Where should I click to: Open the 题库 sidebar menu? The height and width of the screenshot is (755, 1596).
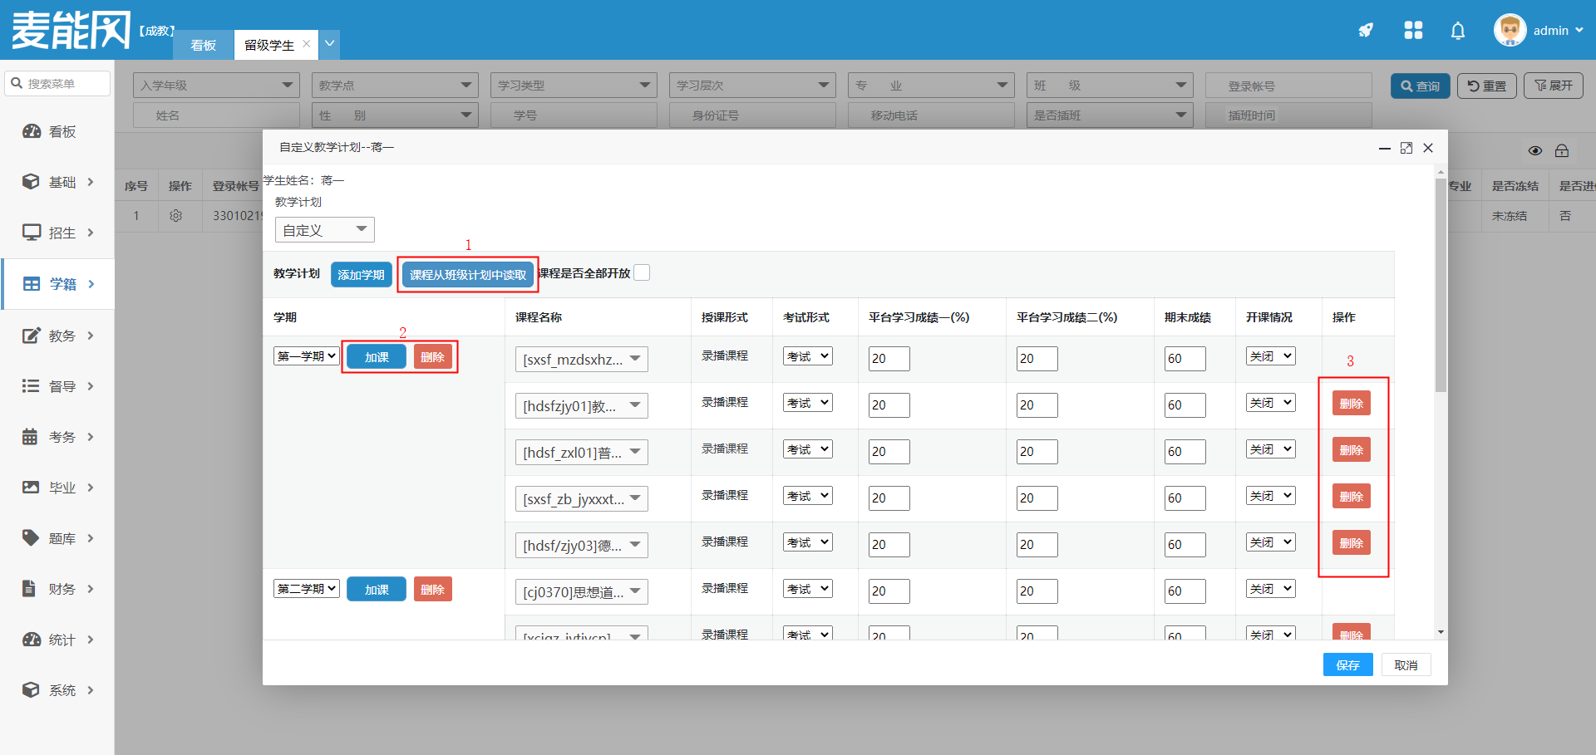click(58, 538)
